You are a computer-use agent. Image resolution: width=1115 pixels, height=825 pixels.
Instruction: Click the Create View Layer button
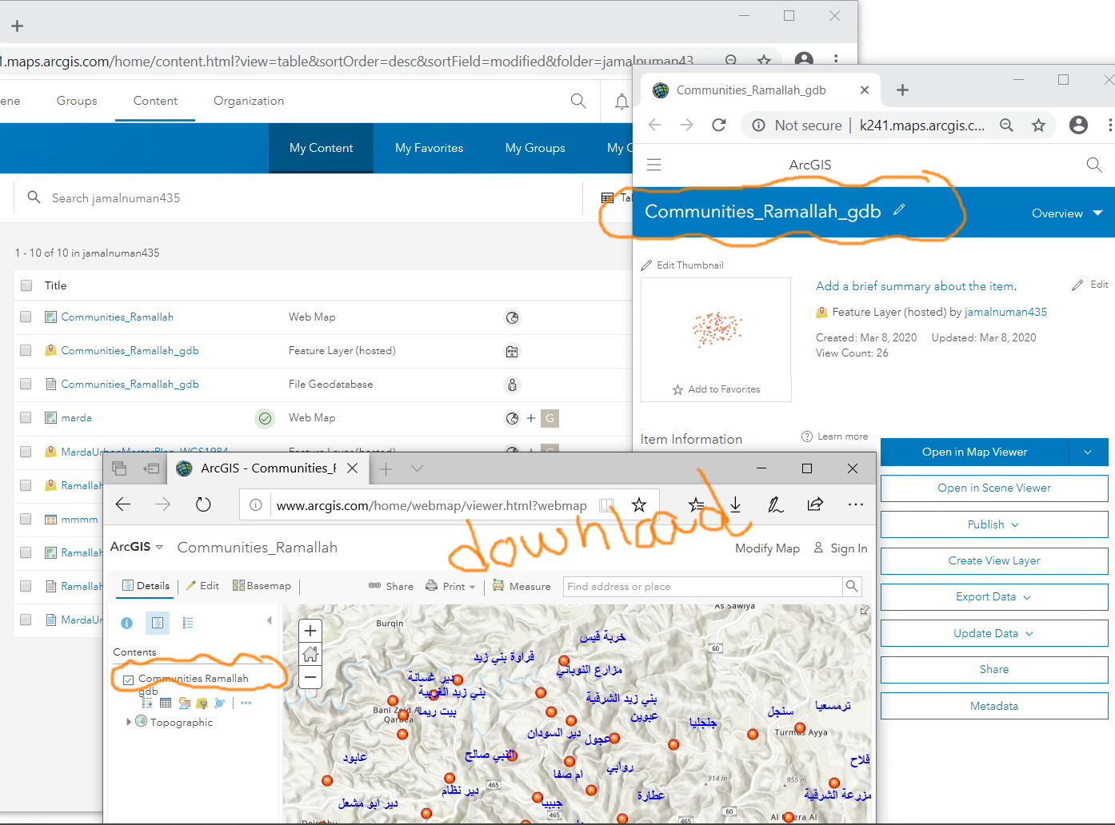[x=994, y=561]
